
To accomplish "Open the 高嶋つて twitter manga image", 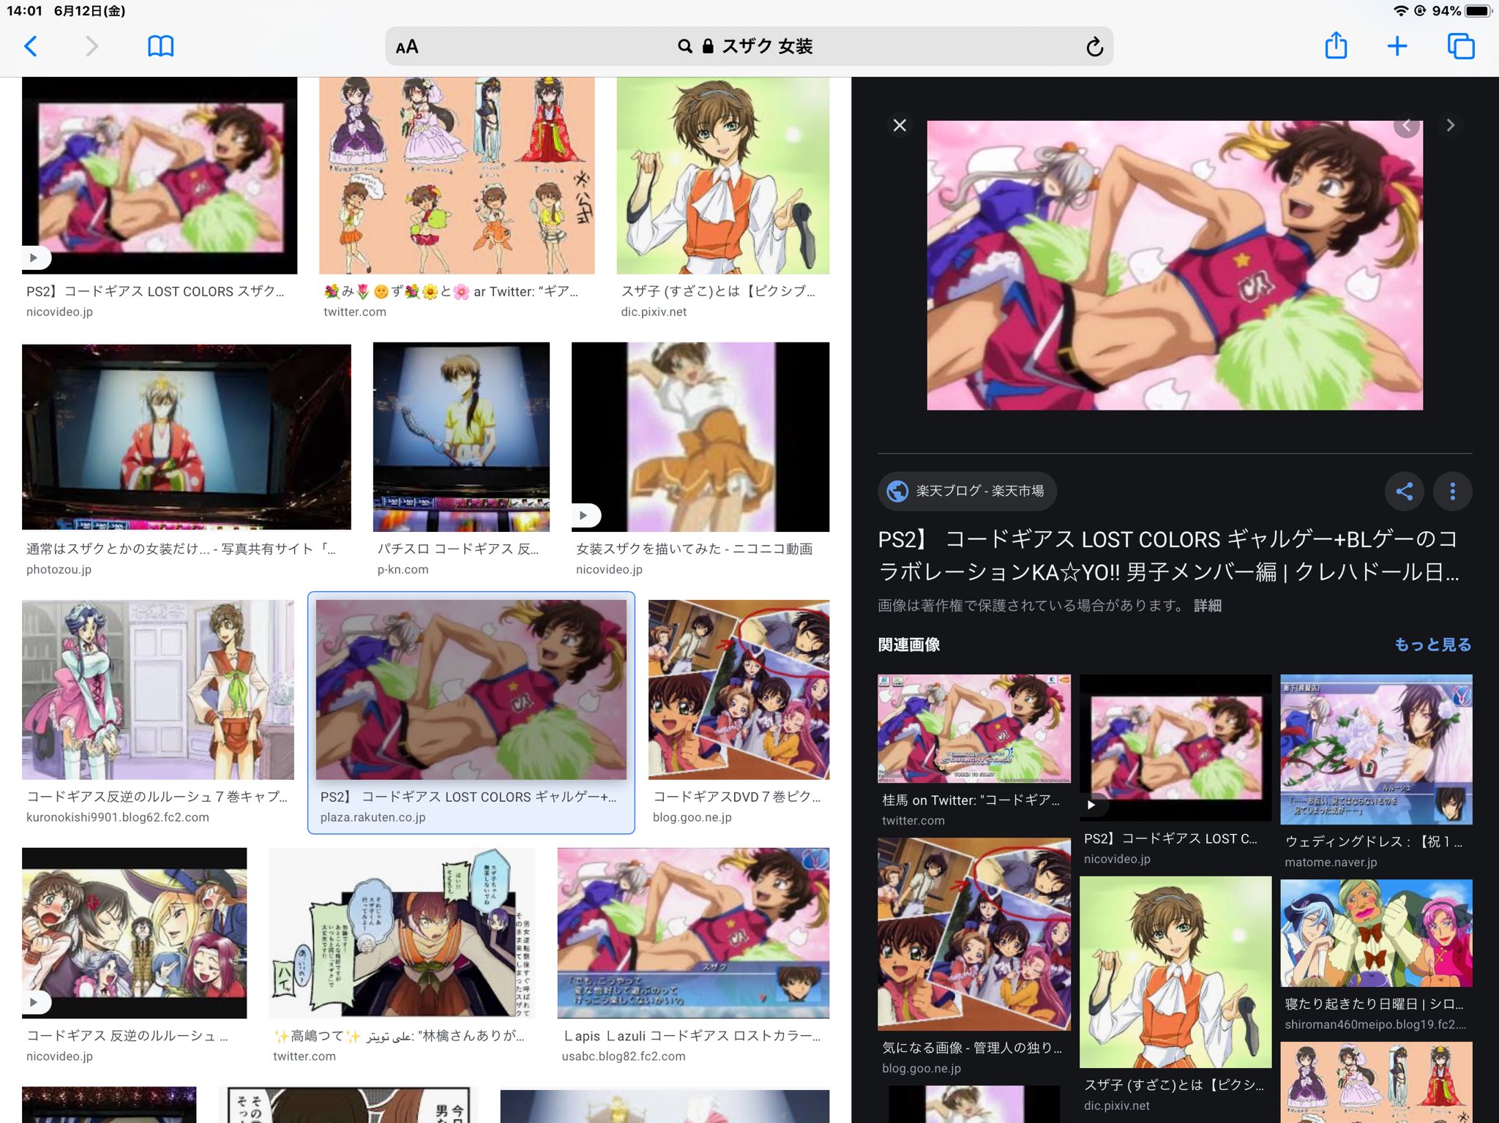I will (x=402, y=933).
